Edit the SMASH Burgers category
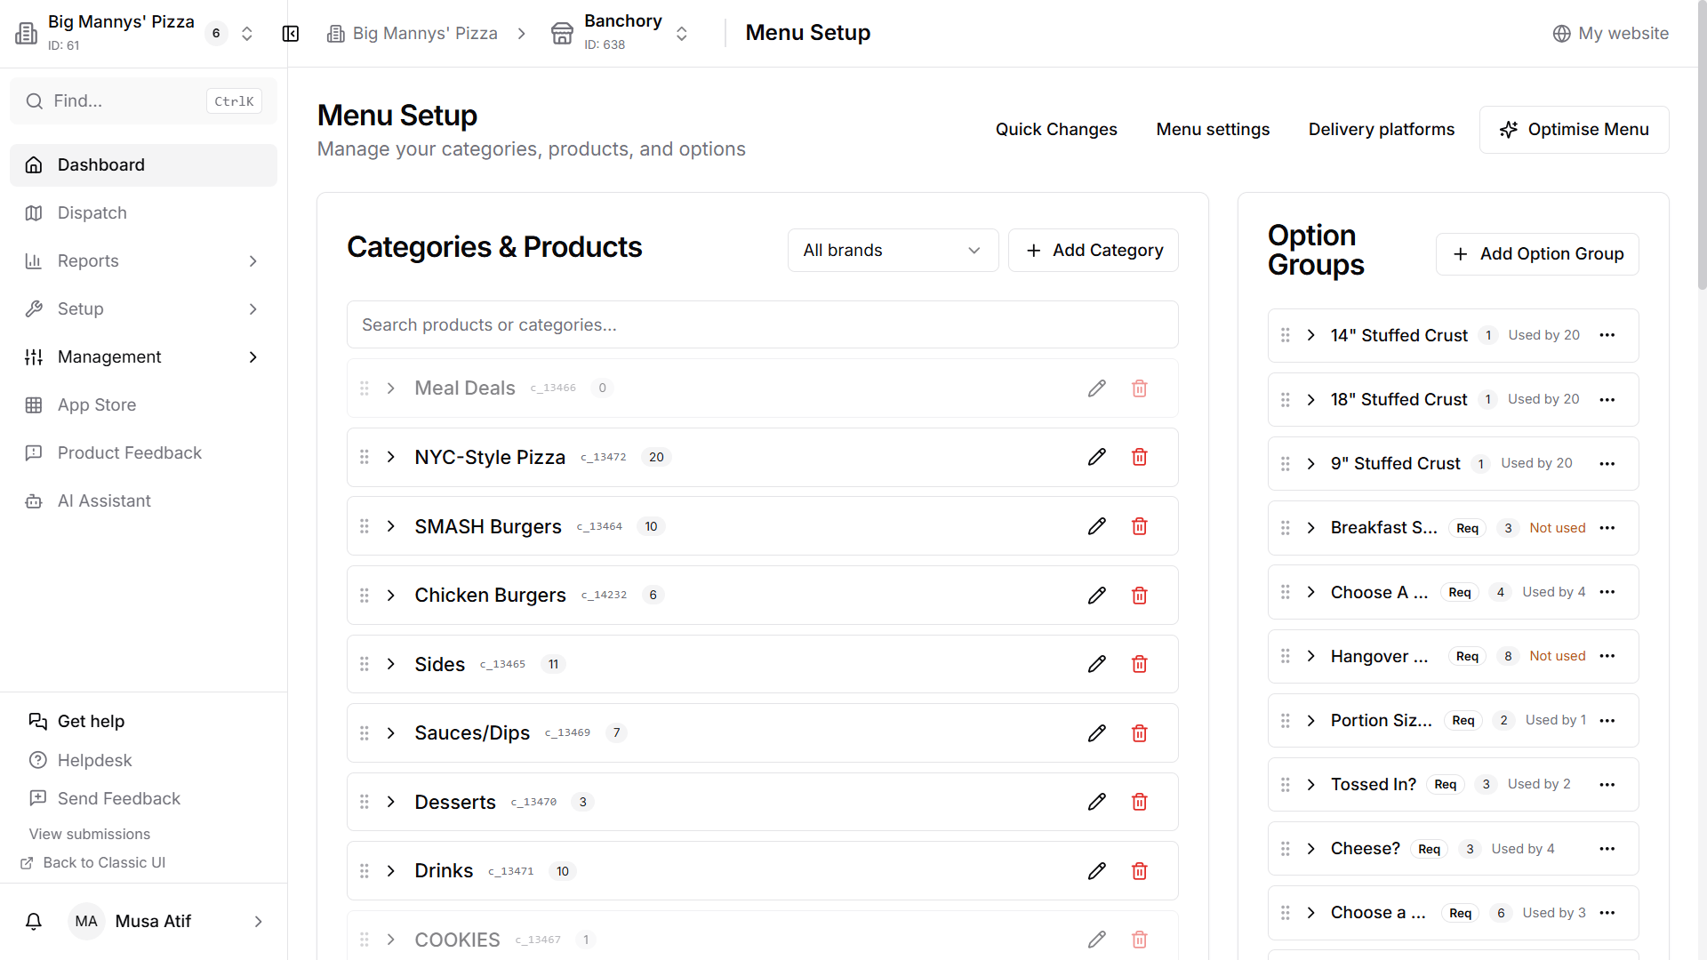Viewport: 1707px width, 960px height. point(1097,526)
